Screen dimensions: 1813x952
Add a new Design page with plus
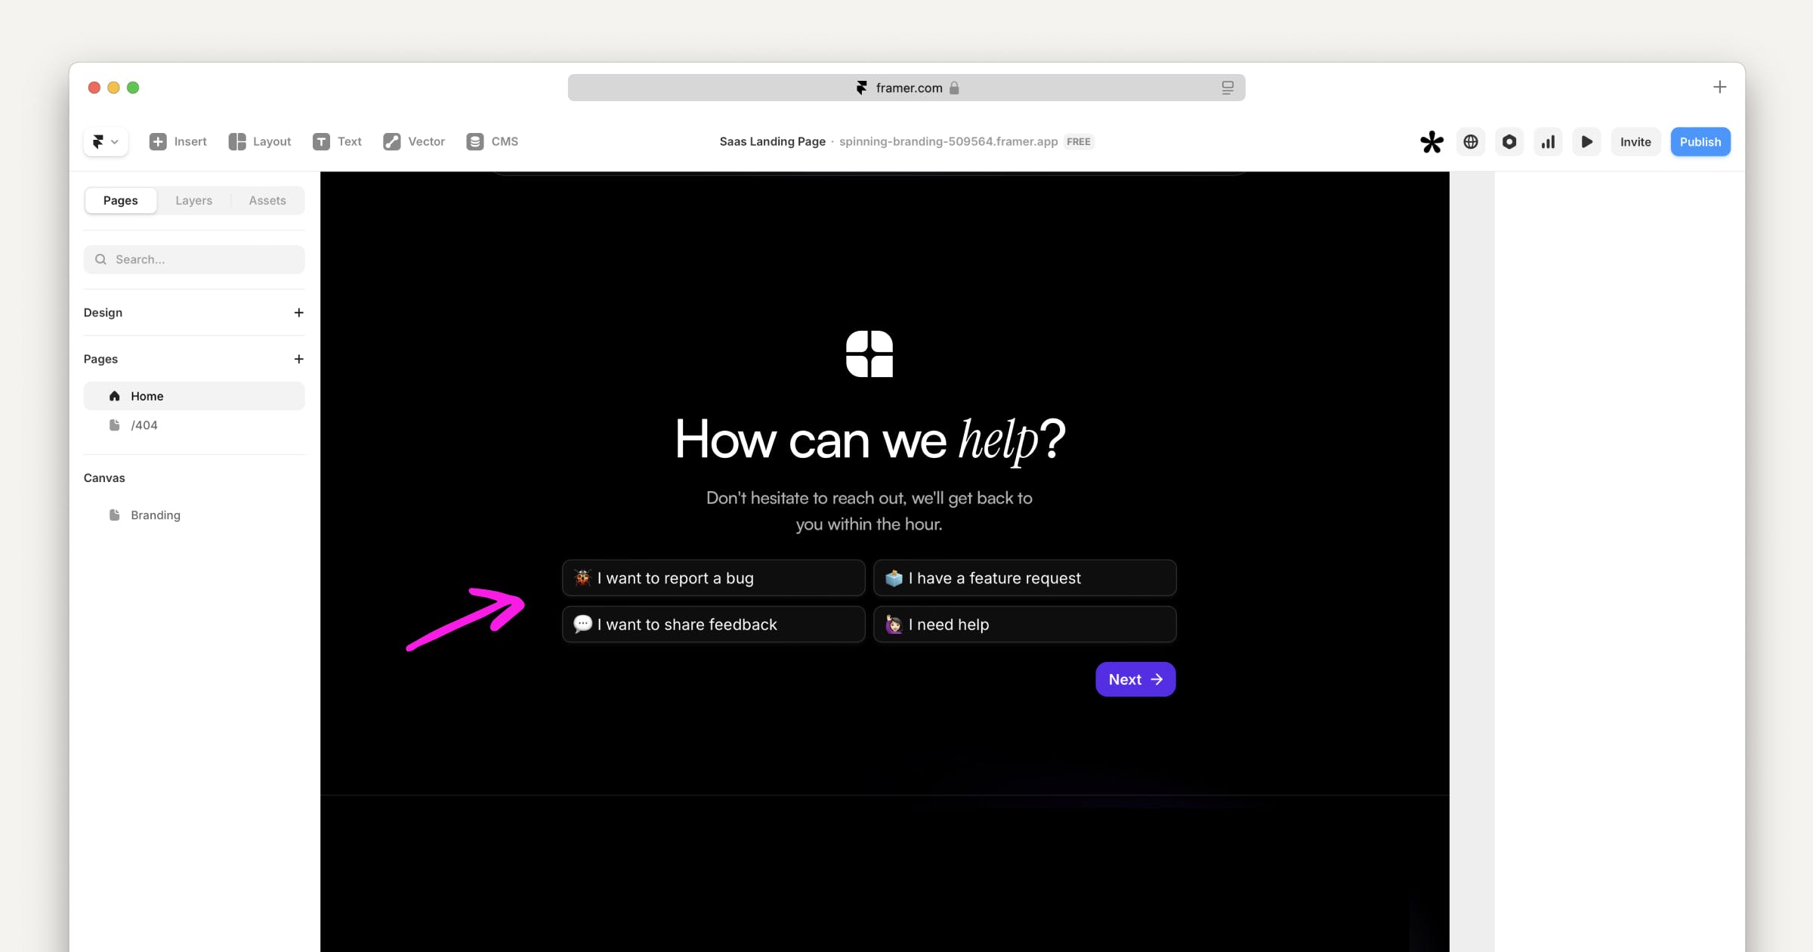(x=298, y=313)
